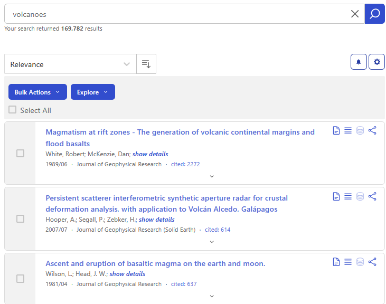Select the date 1981/04
This screenshot has height=304, width=386.
point(57,284)
